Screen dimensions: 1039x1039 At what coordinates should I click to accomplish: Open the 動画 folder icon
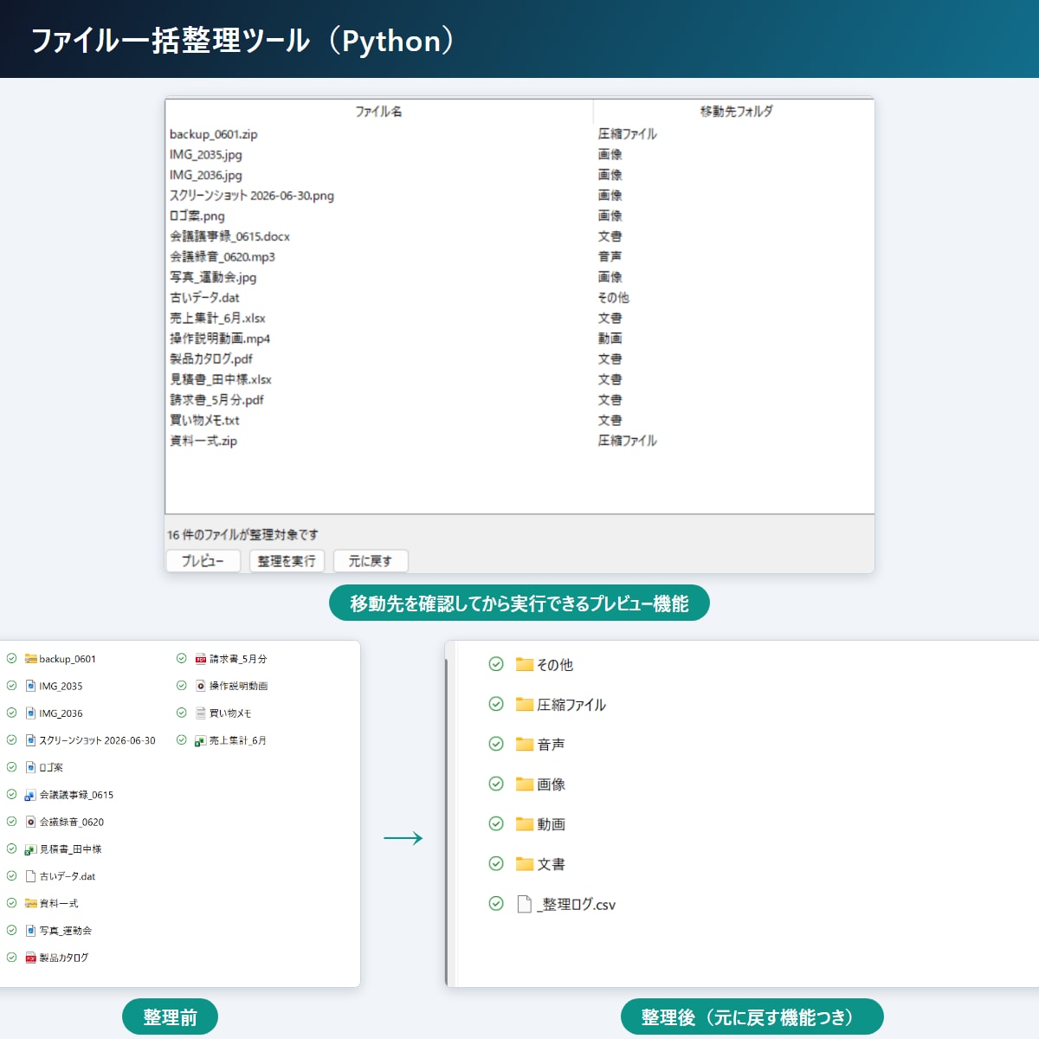[525, 823]
